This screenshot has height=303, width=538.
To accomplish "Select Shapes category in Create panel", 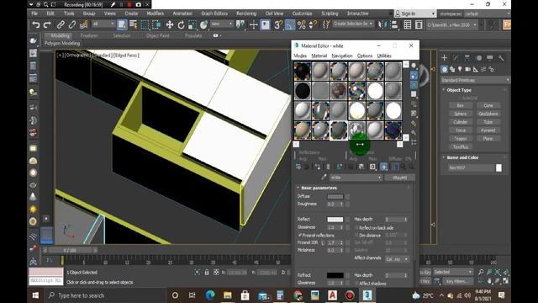I will click(452, 69).
